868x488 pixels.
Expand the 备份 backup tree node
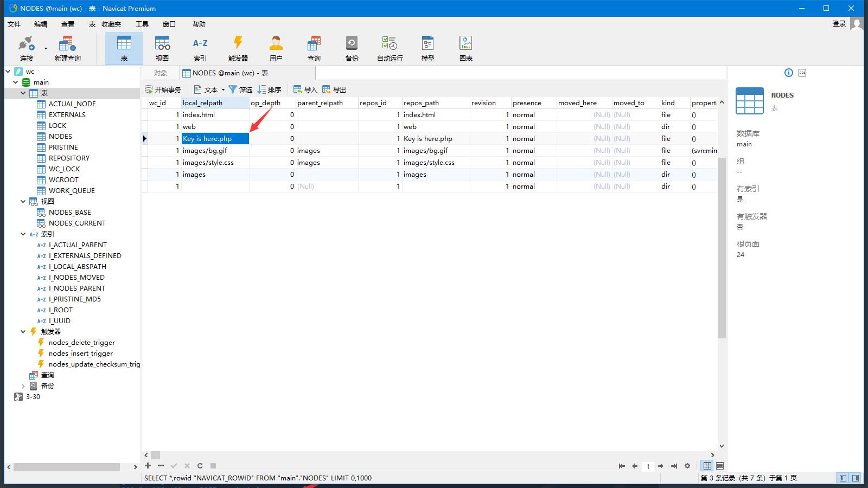click(23, 386)
